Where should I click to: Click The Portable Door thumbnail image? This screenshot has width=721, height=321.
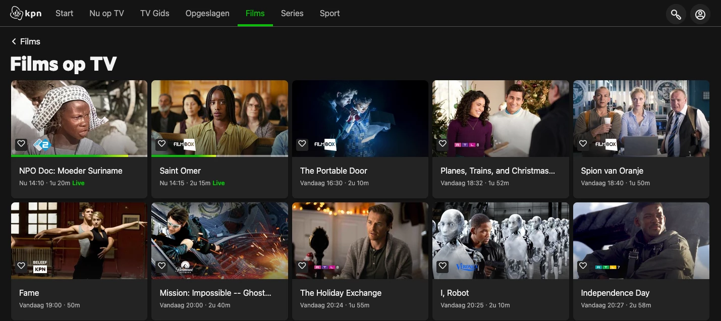360,119
